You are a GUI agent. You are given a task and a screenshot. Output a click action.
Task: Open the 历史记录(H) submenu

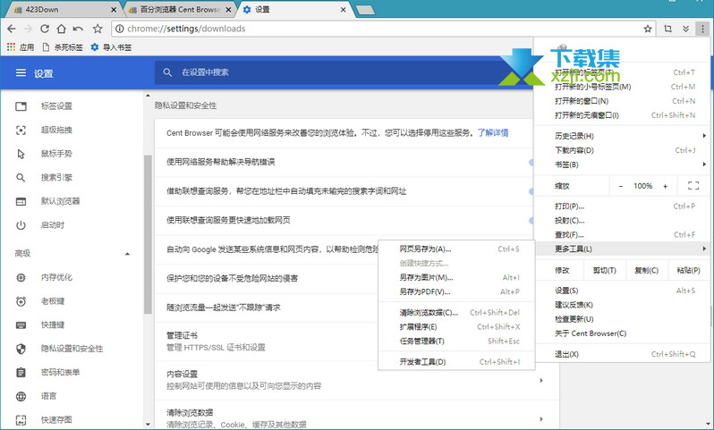point(624,136)
